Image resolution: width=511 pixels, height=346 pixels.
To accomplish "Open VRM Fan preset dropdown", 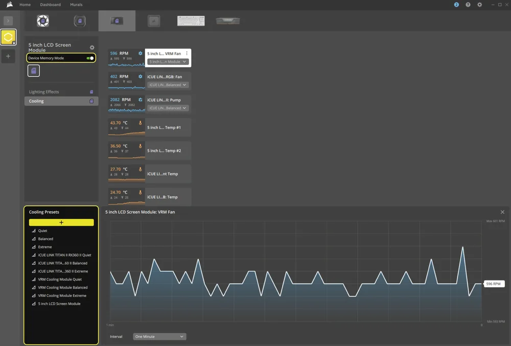I will 168,62.
